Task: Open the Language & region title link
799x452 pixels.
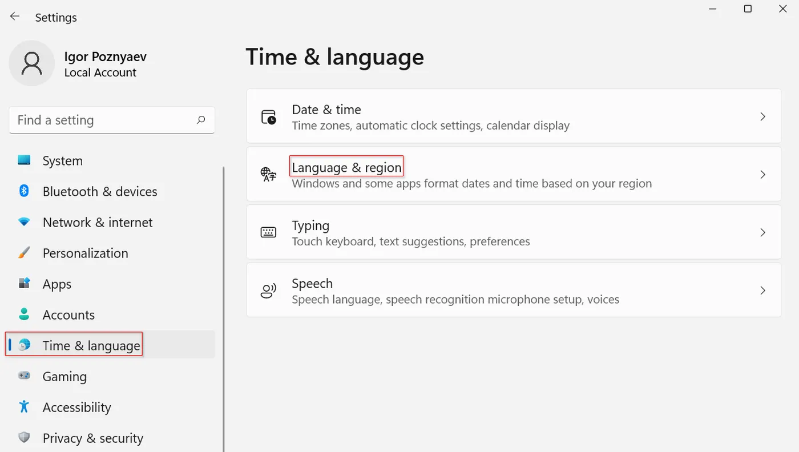Action: (346, 167)
